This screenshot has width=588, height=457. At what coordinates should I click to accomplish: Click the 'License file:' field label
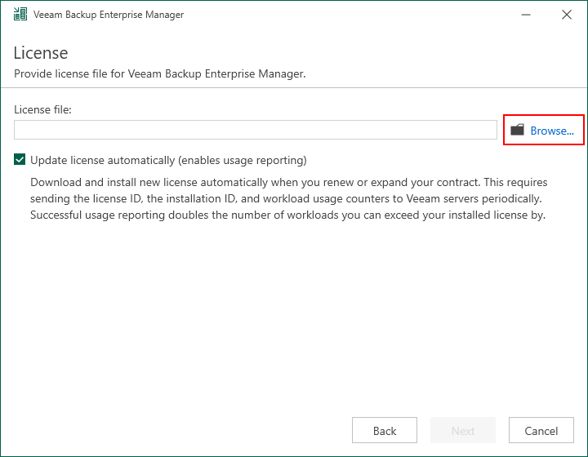(42, 109)
